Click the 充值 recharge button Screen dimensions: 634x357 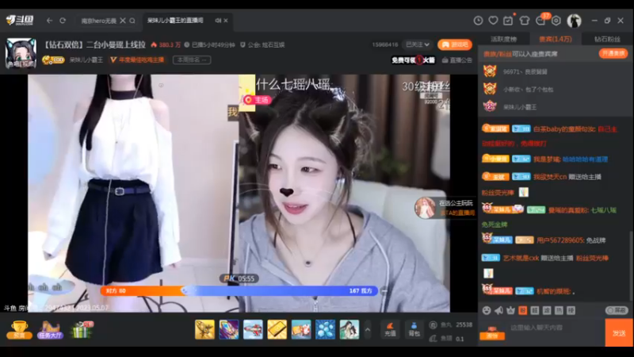[390, 329]
